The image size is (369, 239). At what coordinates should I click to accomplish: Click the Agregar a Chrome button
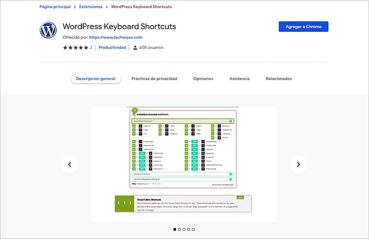303,27
